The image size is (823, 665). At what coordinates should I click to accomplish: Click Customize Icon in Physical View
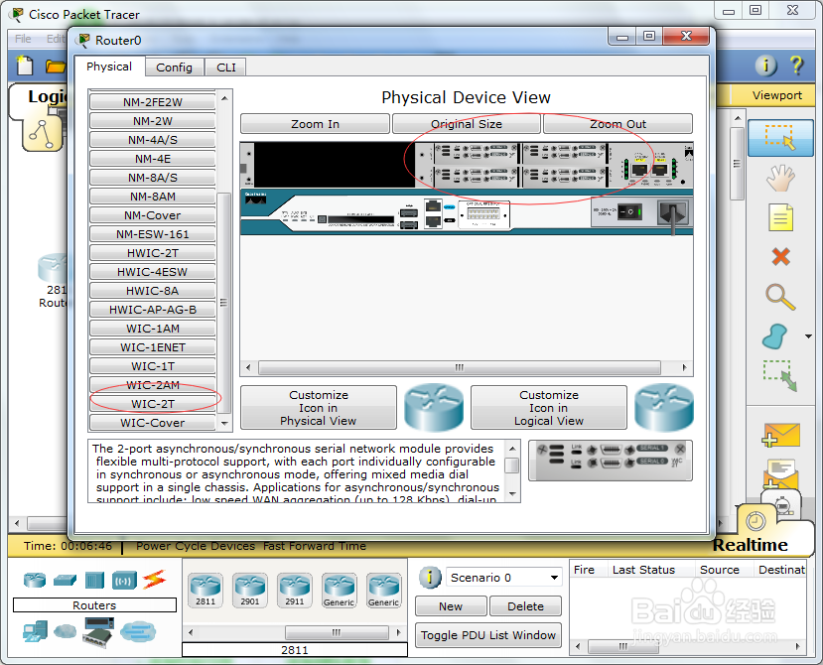point(318,408)
